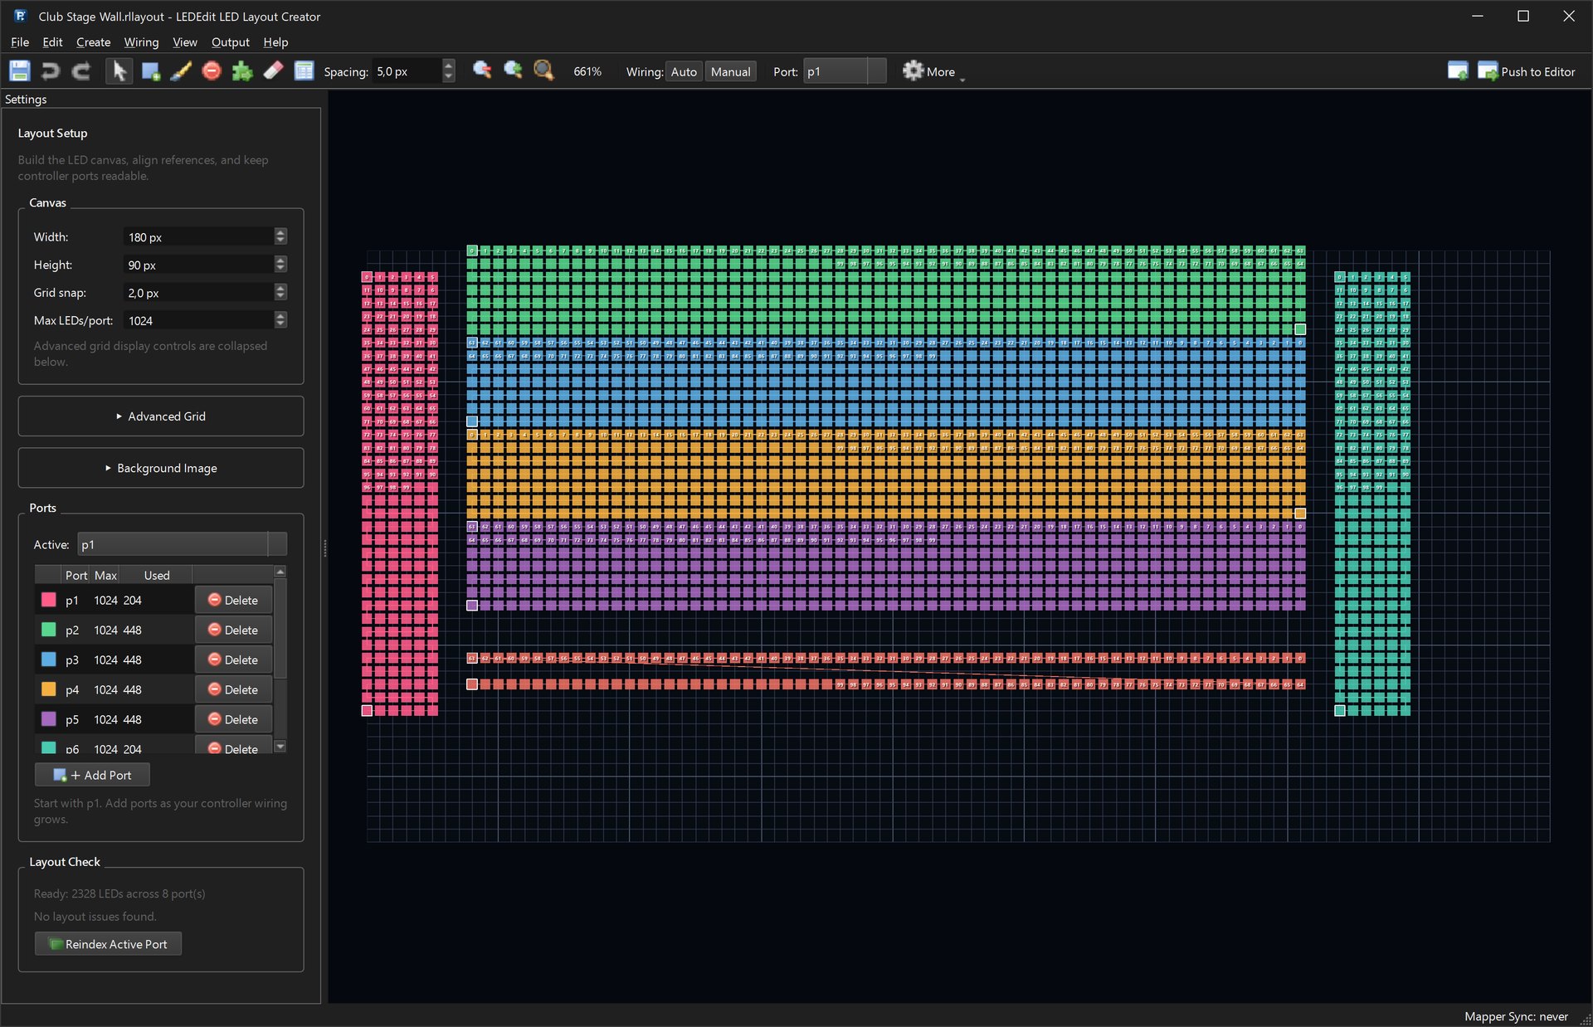Screen dimensions: 1593x1027
Task: Increase Grid snap with stepper up arrow
Action: click(x=280, y=288)
